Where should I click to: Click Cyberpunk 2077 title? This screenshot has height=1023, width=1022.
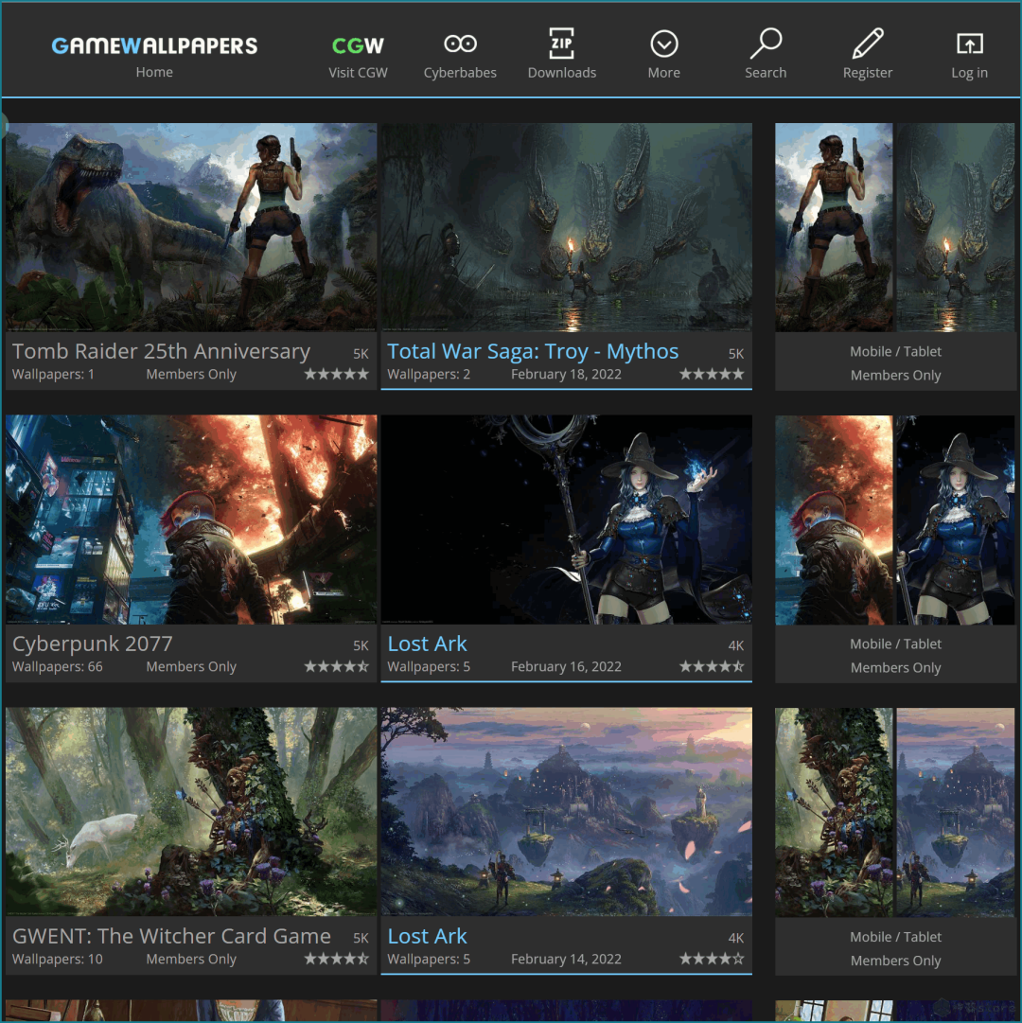click(x=93, y=644)
